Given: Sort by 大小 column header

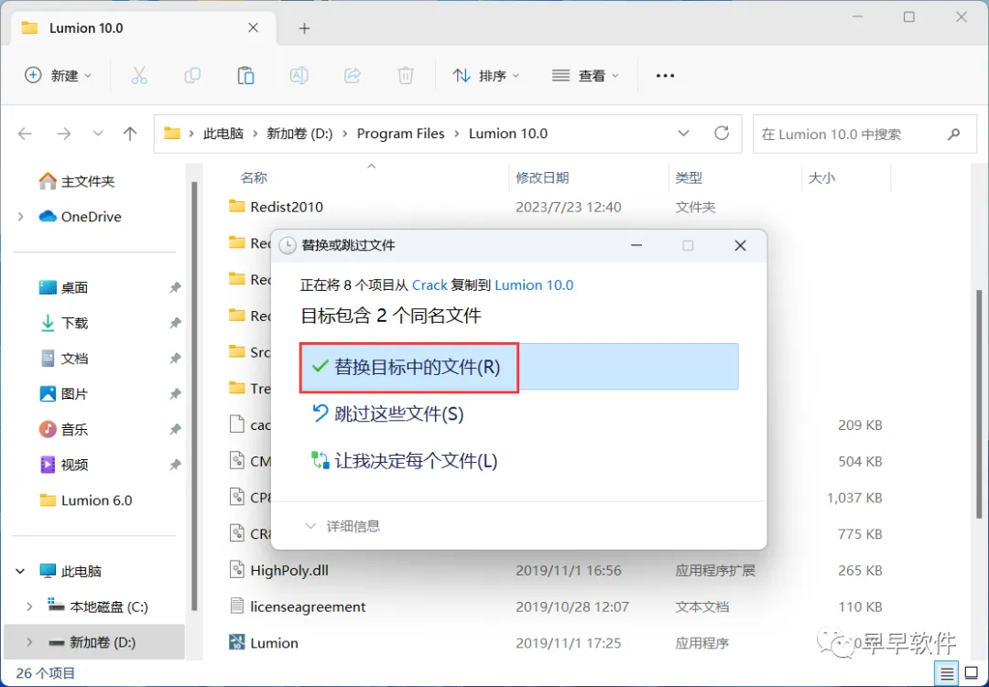Looking at the screenshot, I should point(821,177).
